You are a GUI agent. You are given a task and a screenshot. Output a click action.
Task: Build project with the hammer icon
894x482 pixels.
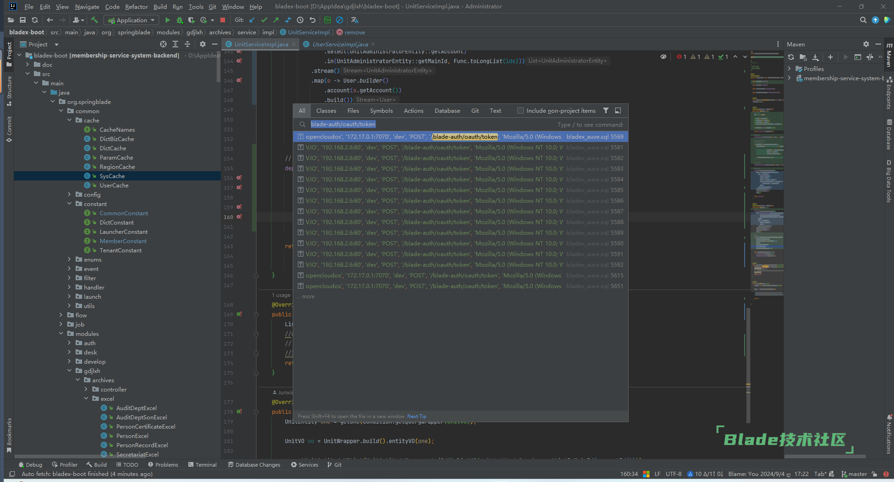[x=95, y=20]
